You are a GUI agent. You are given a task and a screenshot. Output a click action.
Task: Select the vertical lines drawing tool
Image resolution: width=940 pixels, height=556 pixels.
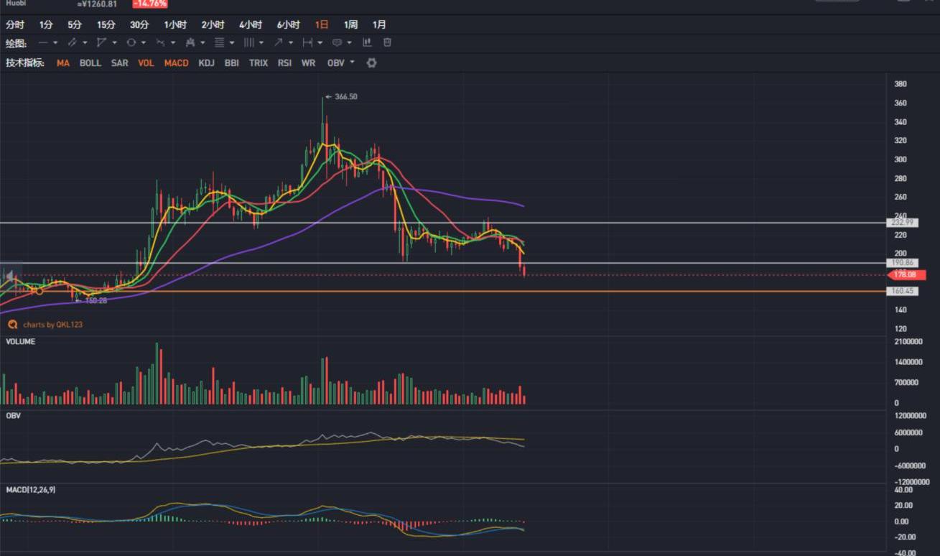coord(248,42)
